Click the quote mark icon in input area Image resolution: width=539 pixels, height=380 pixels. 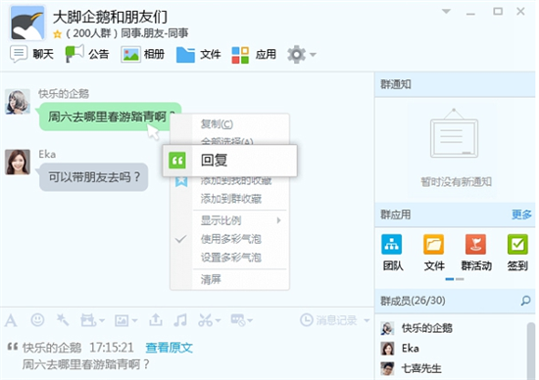[x=13, y=347]
